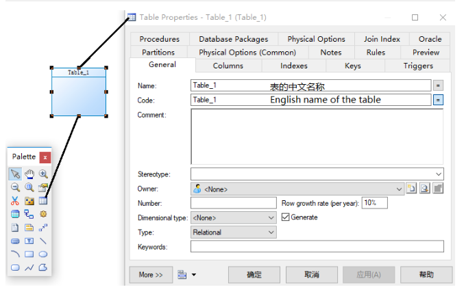Select the Pointer tool in Palette
Screen dimensions: 464x298
pos(15,174)
